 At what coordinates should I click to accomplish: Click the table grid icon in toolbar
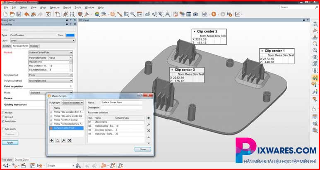[189, 14]
